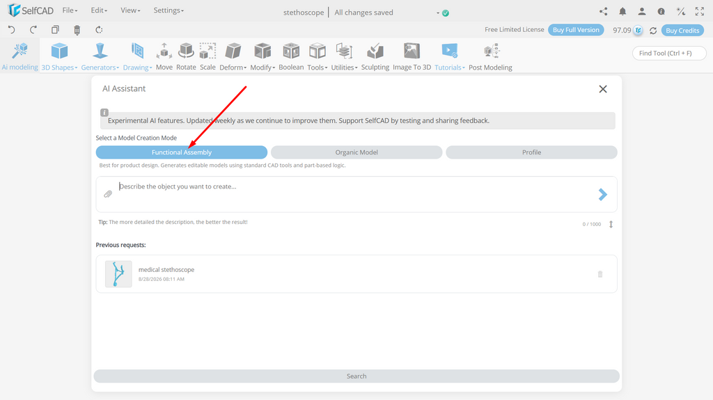
Task: Expand the Modify dropdown
Action: 263,56
